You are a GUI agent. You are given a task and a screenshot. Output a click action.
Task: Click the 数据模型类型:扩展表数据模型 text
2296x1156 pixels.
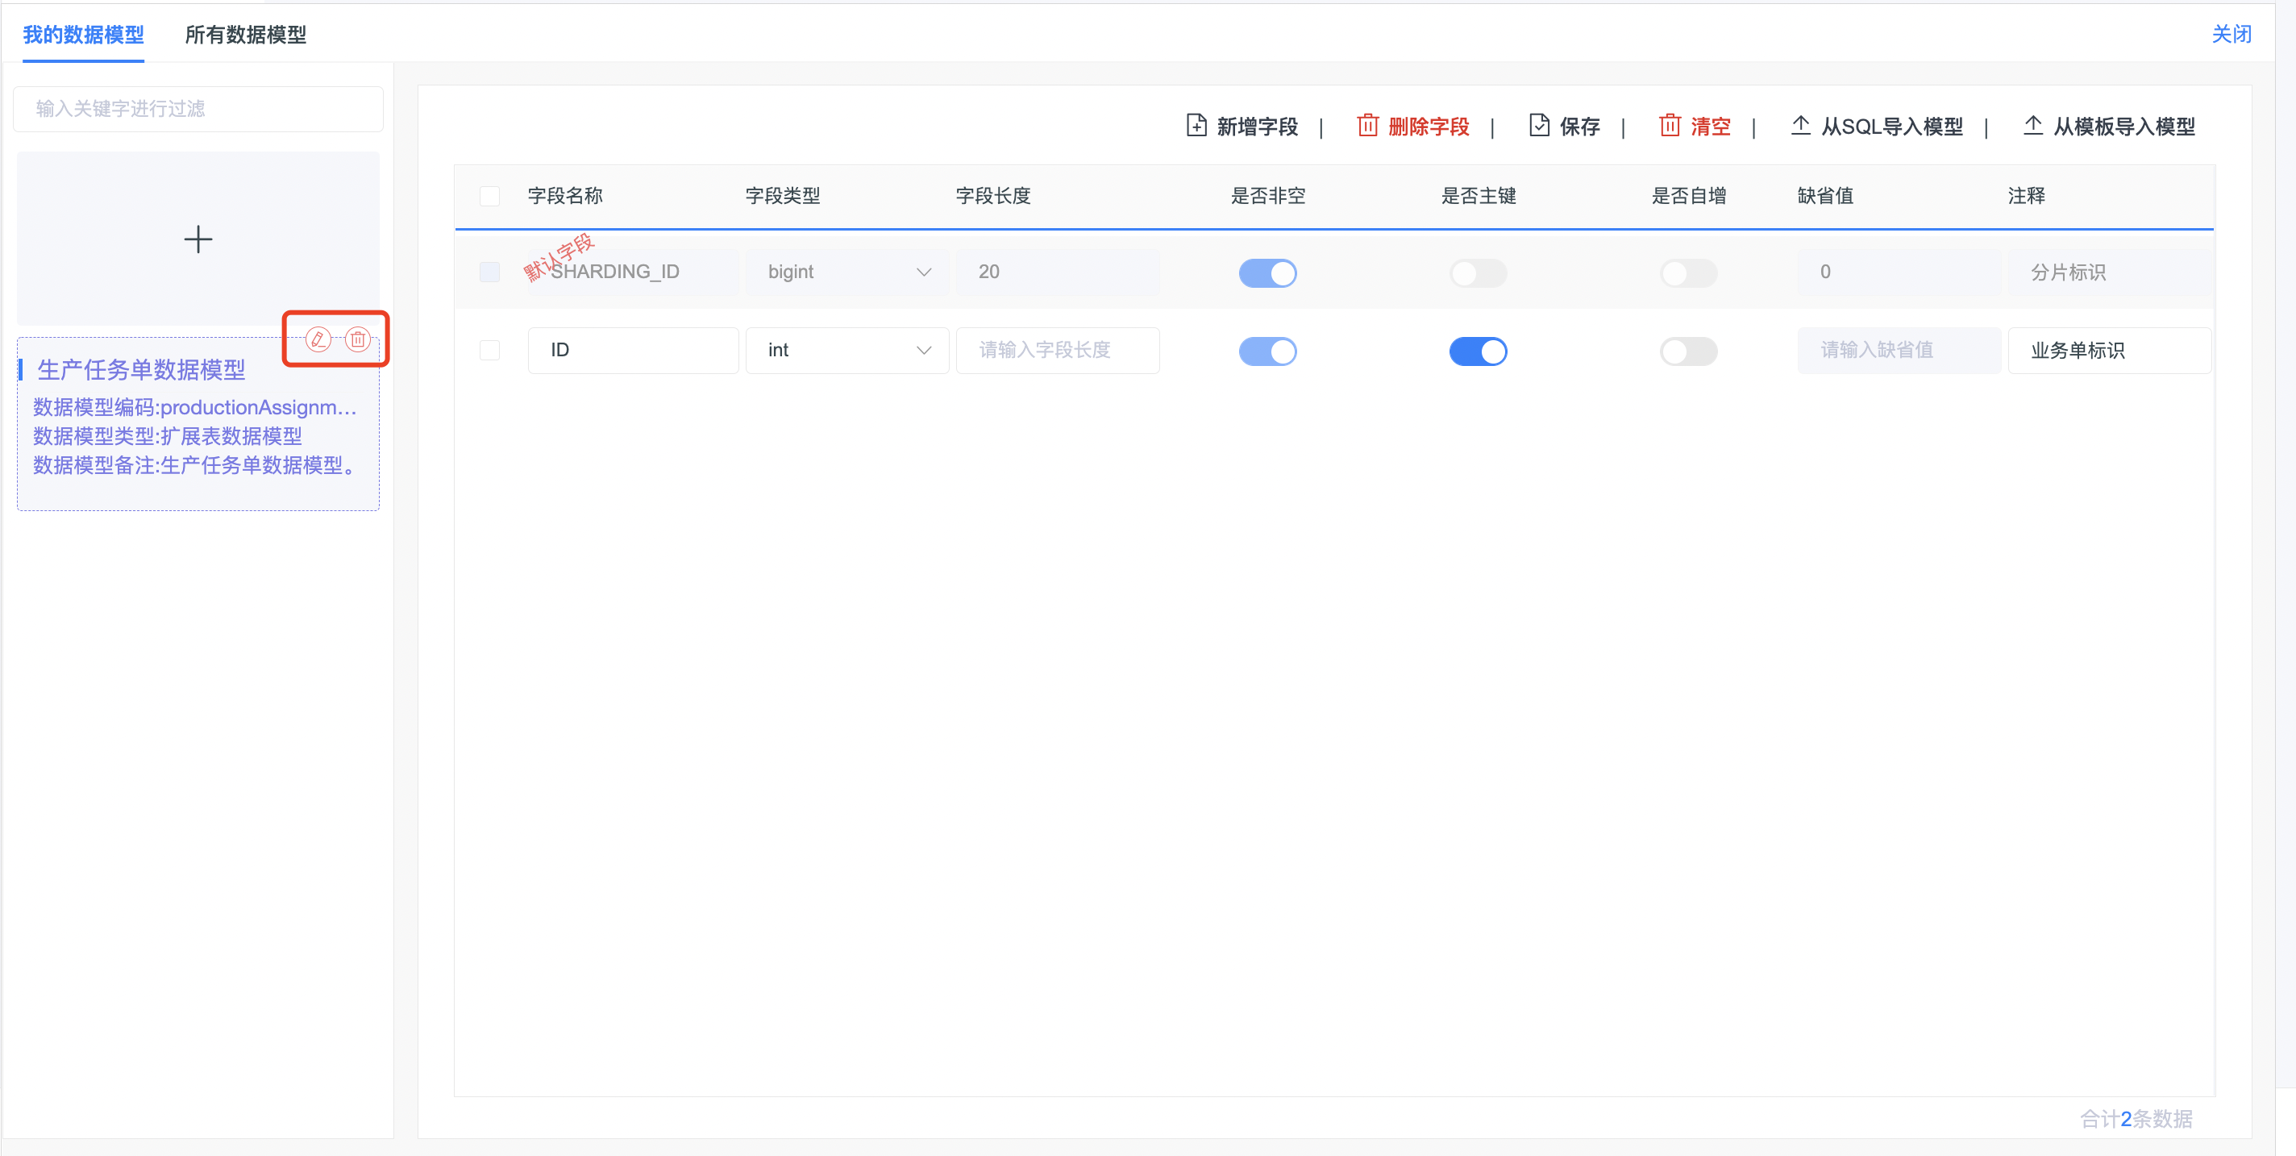point(168,436)
